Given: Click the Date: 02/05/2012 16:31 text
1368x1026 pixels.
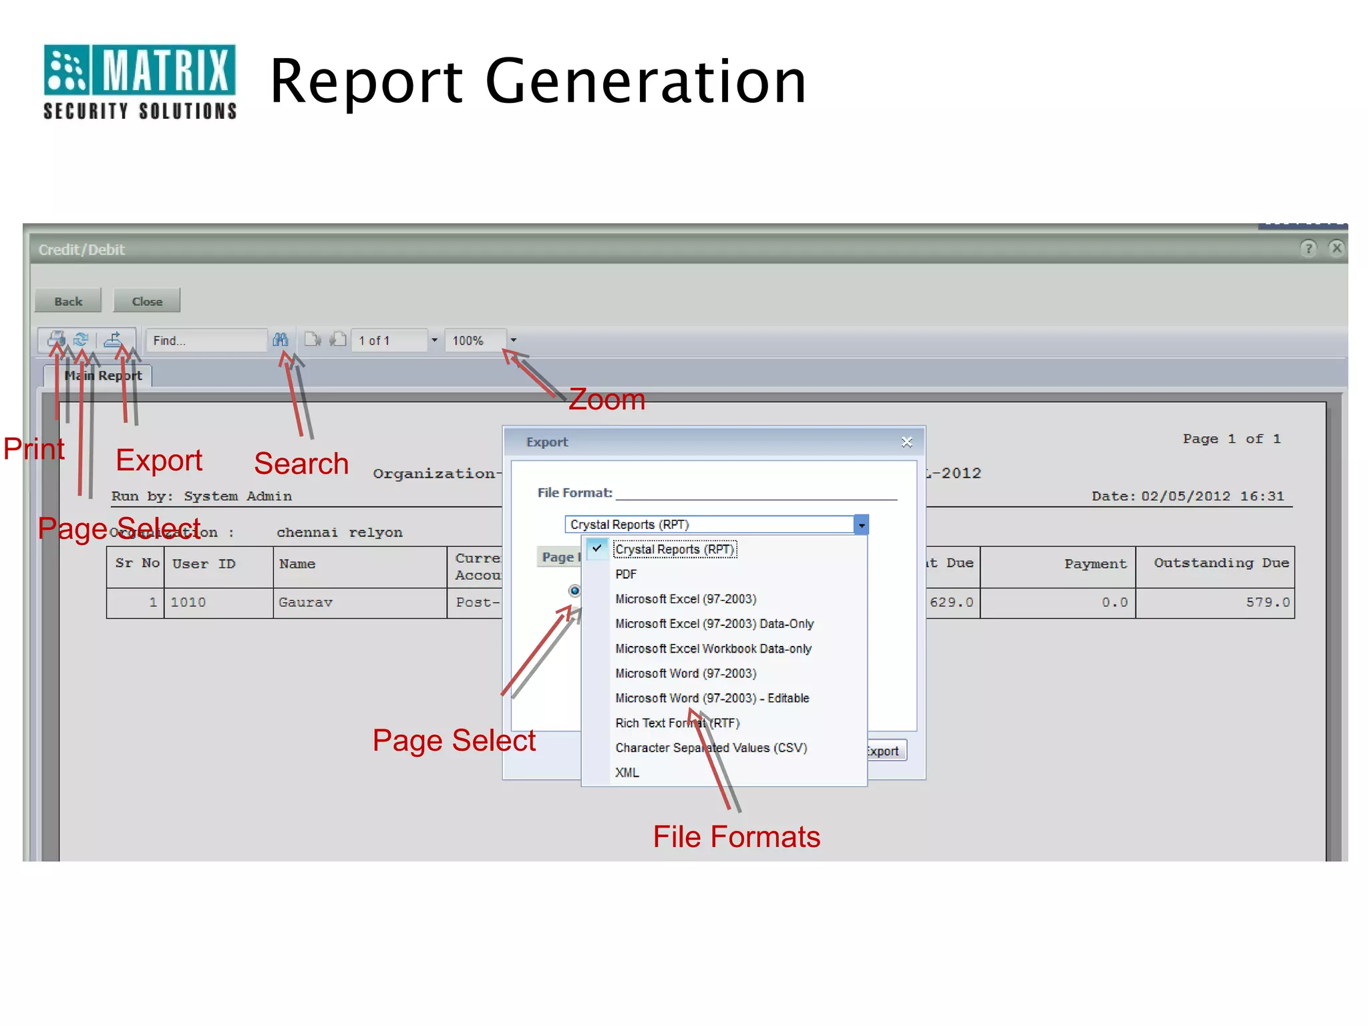Looking at the screenshot, I should (1188, 496).
